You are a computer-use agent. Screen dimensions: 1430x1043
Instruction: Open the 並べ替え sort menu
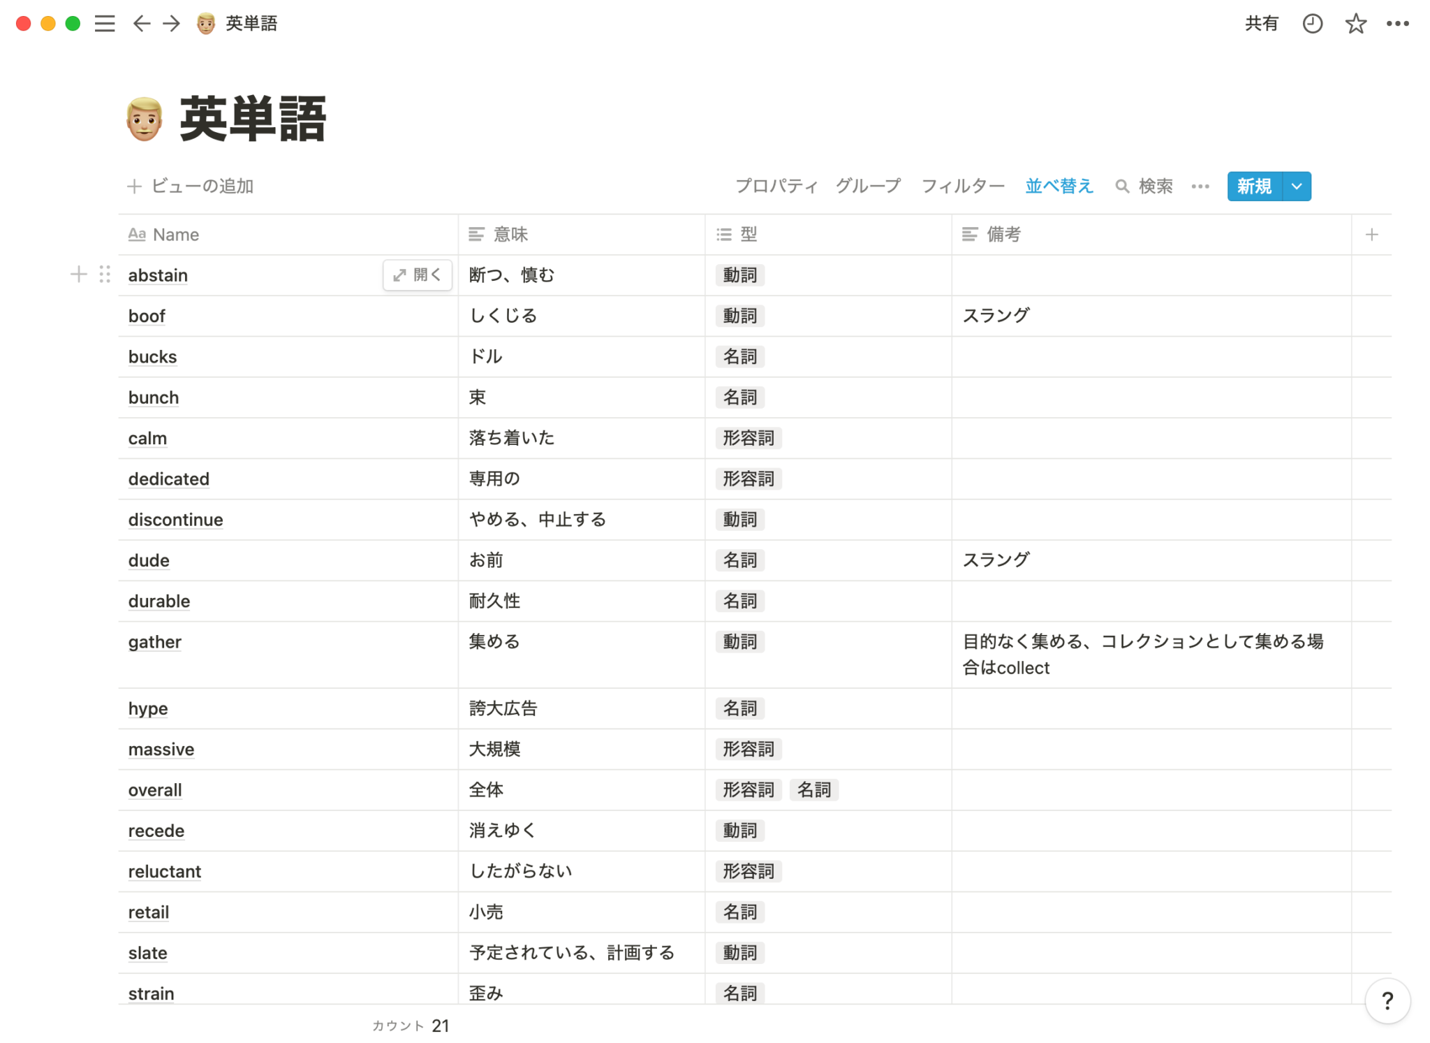(1059, 187)
